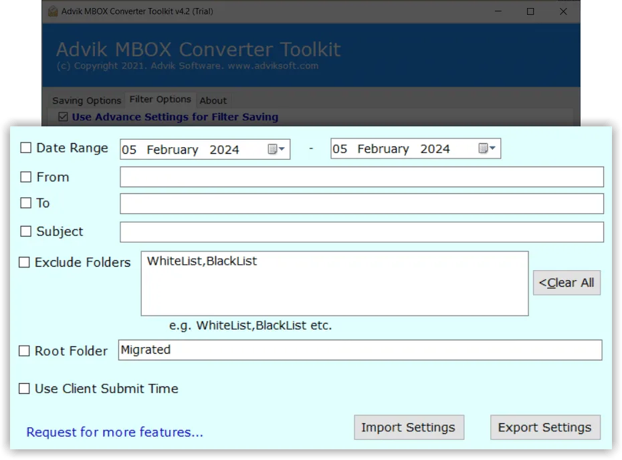This screenshot has height=460, width=622.
Task: Enable the Root Folder checkbox
Action: click(25, 351)
